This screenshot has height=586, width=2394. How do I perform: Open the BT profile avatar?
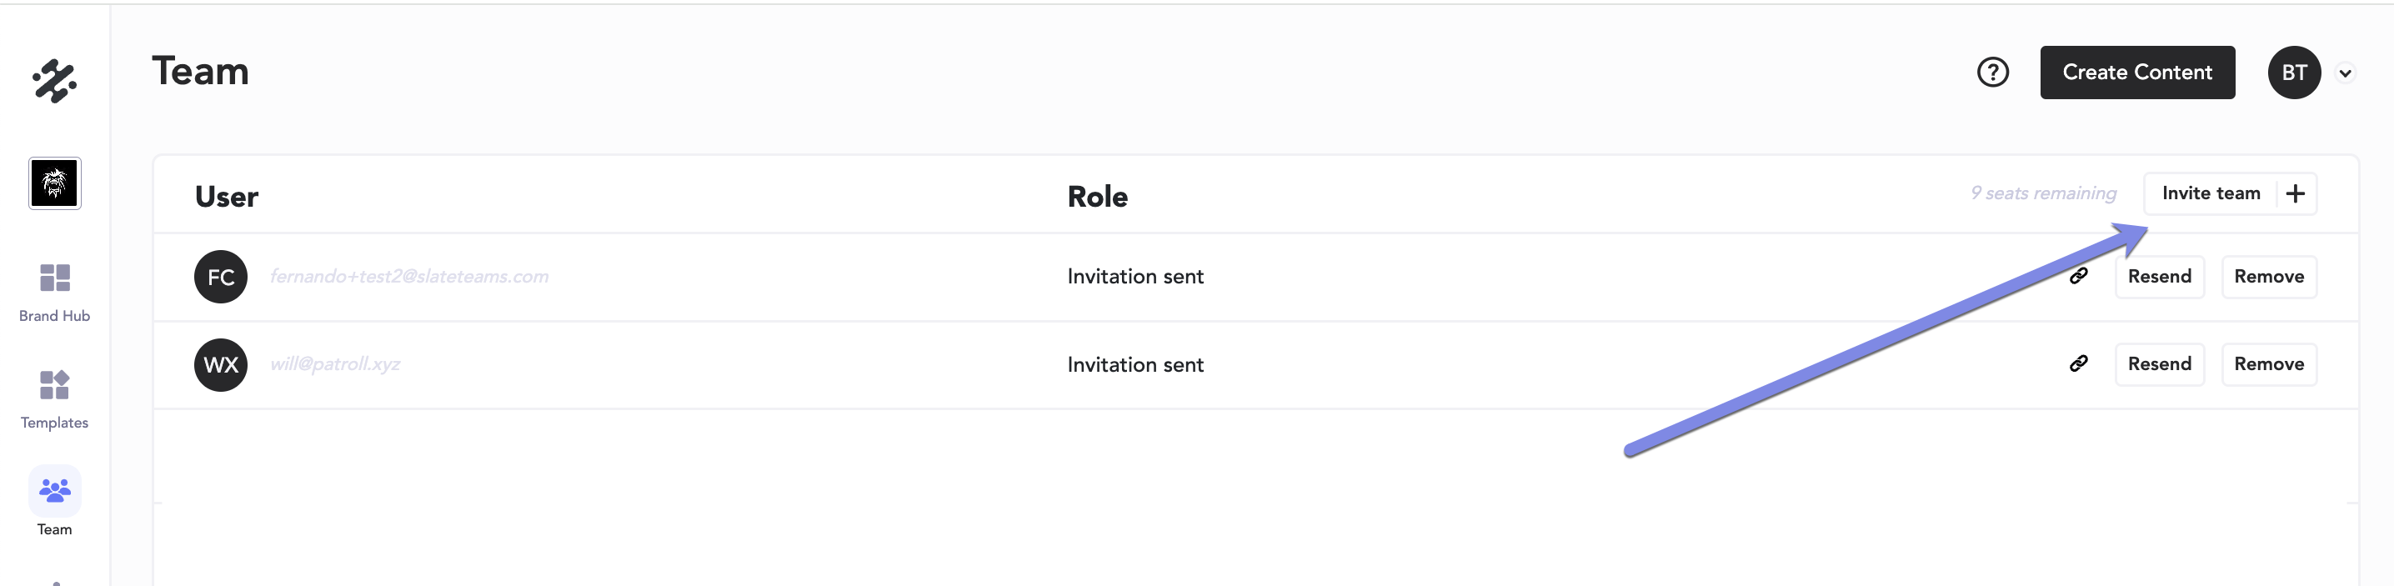tap(2294, 73)
